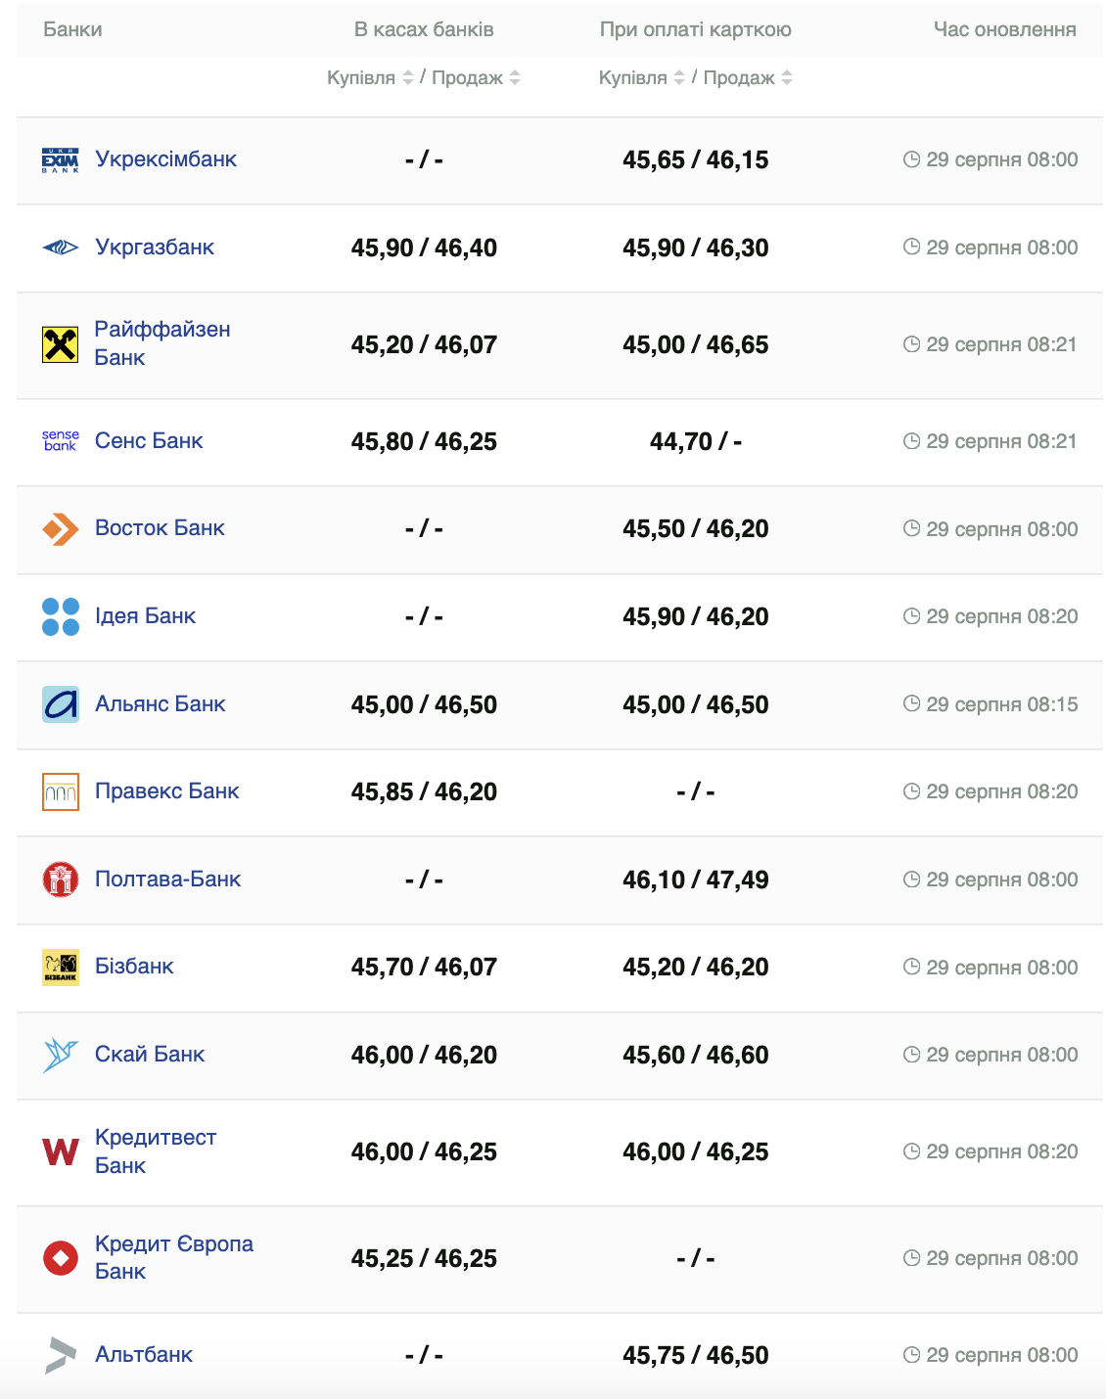Screen dimensions: 1106x1399
Task: Click the Сенс Банк logo icon
Action: pos(61,441)
